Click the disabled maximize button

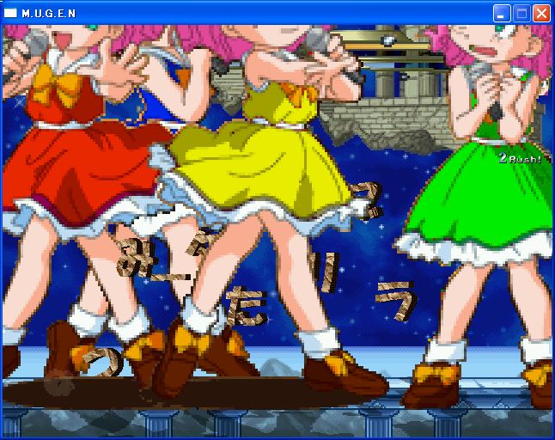[521, 14]
